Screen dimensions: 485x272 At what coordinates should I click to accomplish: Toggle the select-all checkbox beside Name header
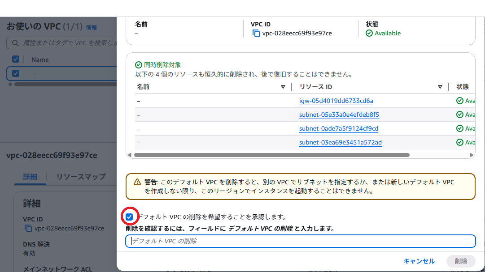pos(15,59)
